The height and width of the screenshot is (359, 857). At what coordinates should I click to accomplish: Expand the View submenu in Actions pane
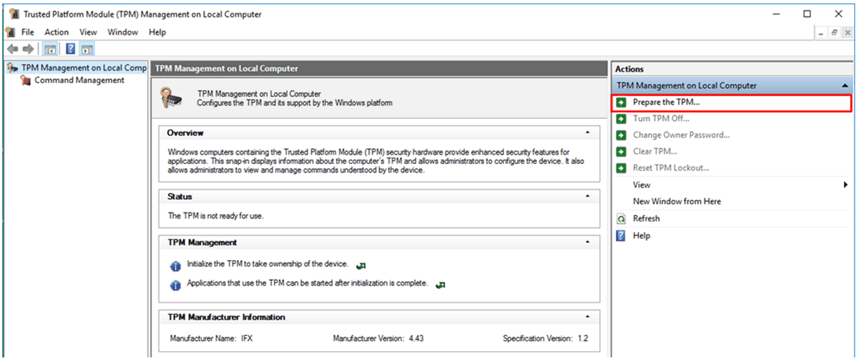[845, 185]
